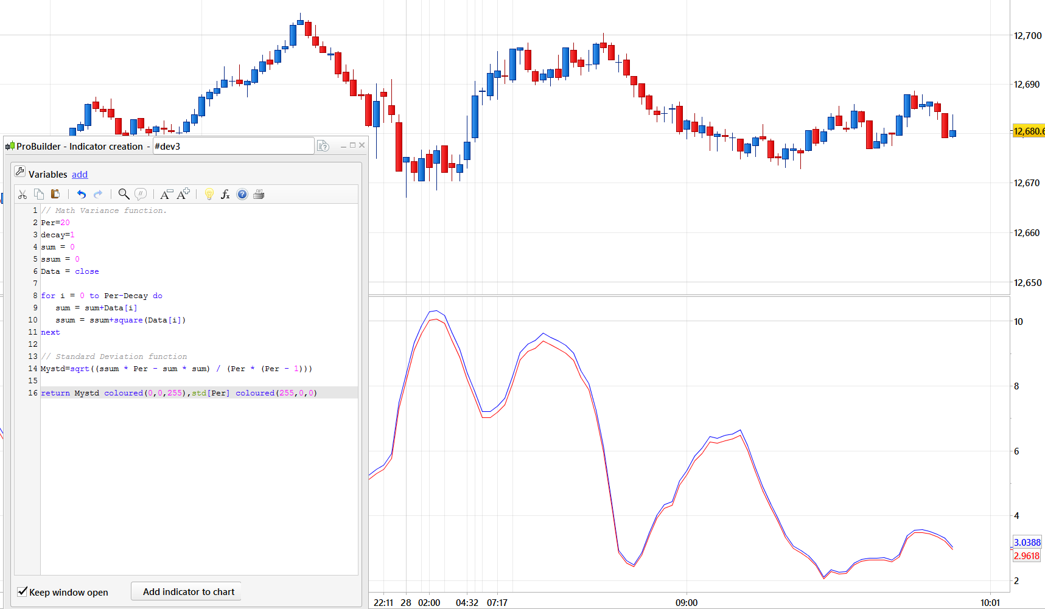Click the return statement on line 16

179,393
